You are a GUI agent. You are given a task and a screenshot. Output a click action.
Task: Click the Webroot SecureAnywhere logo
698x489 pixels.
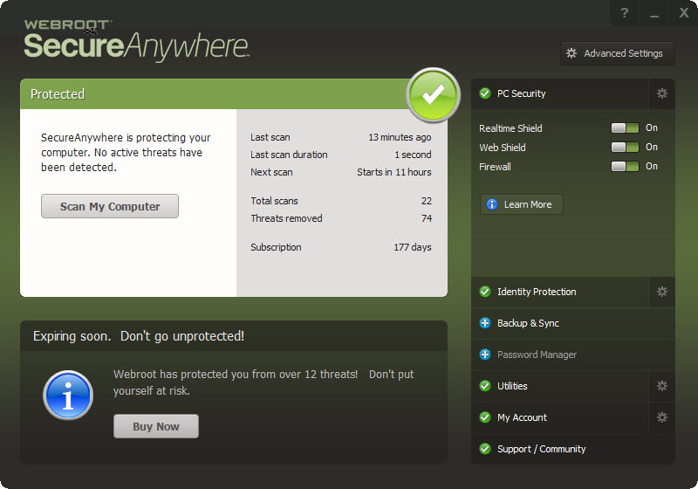point(136,41)
